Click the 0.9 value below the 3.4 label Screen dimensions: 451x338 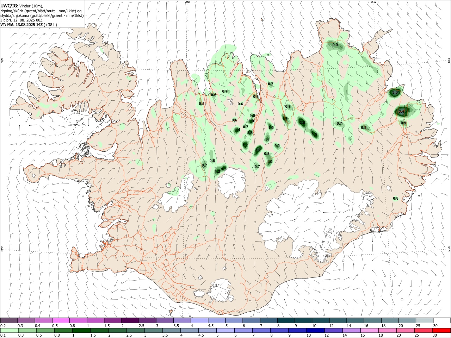(x=403, y=123)
